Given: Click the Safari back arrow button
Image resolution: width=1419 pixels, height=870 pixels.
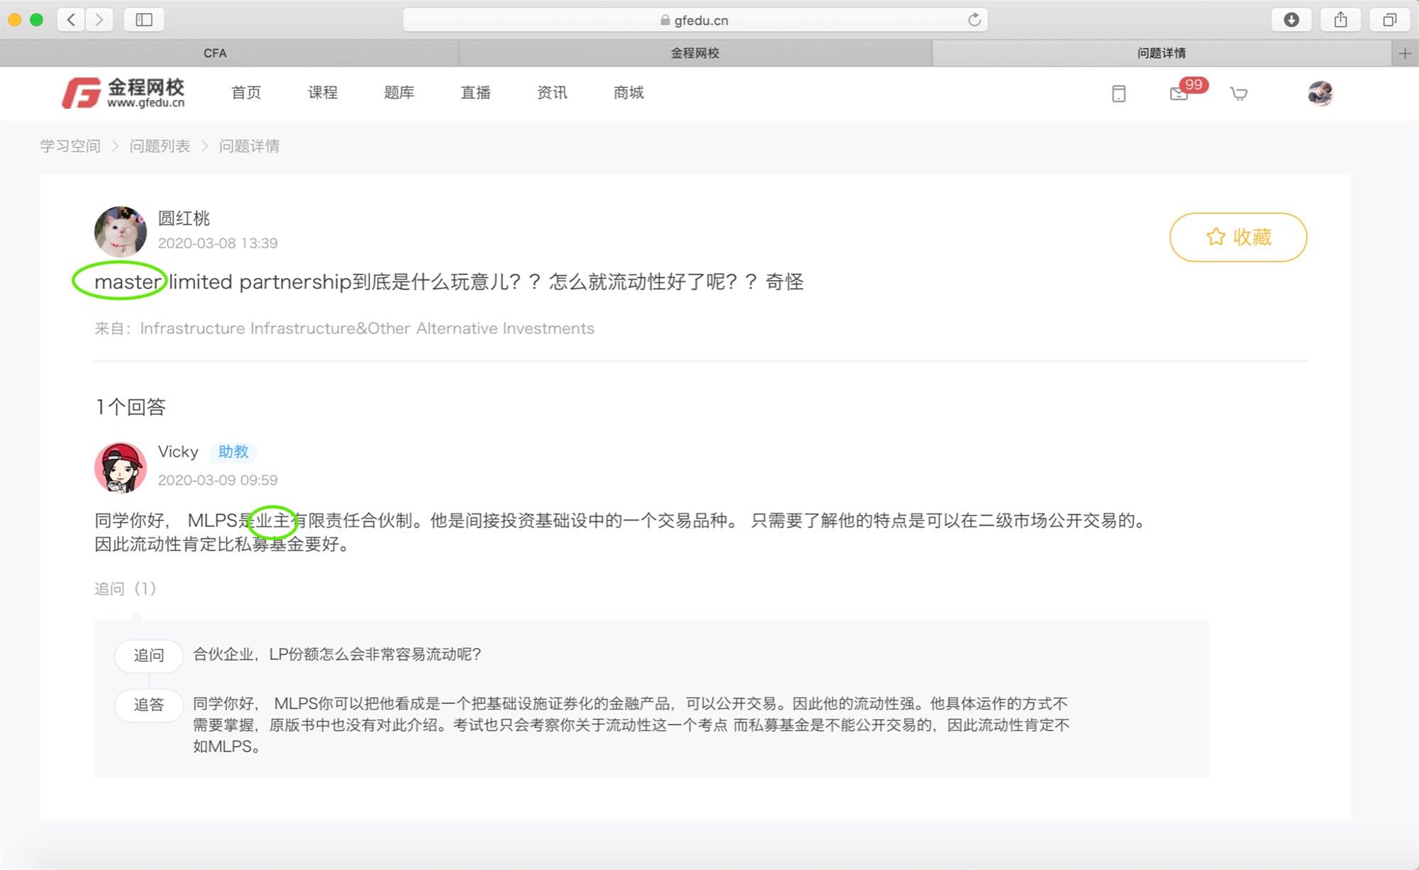Looking at the screenshot, I should [x=71, y=20].
